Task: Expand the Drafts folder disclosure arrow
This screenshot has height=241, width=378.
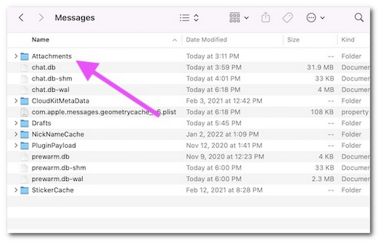Action: [x=16, y=123]
